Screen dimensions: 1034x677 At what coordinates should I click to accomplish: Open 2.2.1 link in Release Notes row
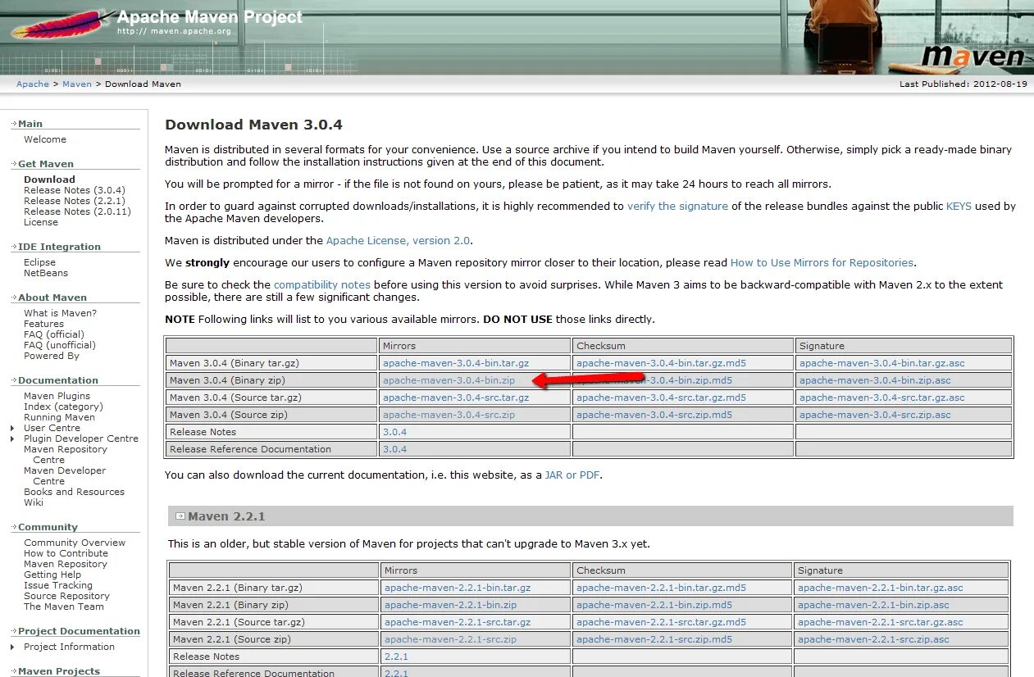(396, 657)
